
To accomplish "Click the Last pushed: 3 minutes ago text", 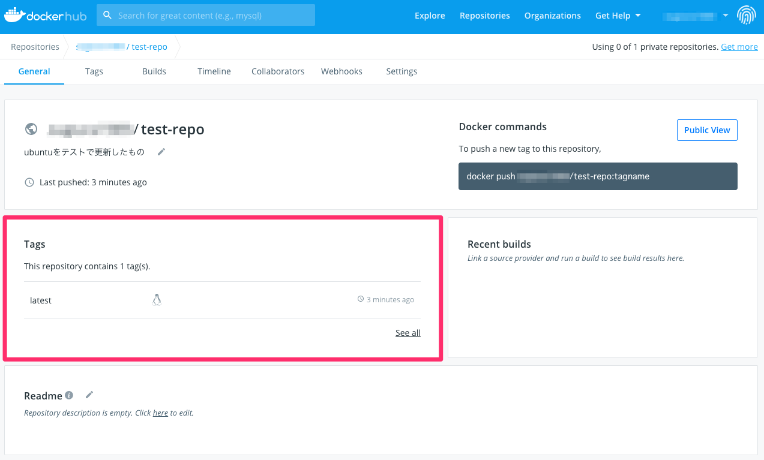I will click(93, 182).
